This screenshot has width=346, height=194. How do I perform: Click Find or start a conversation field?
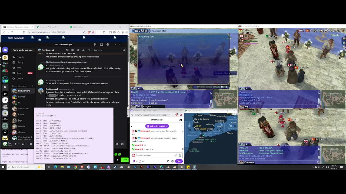pos(23,50)
